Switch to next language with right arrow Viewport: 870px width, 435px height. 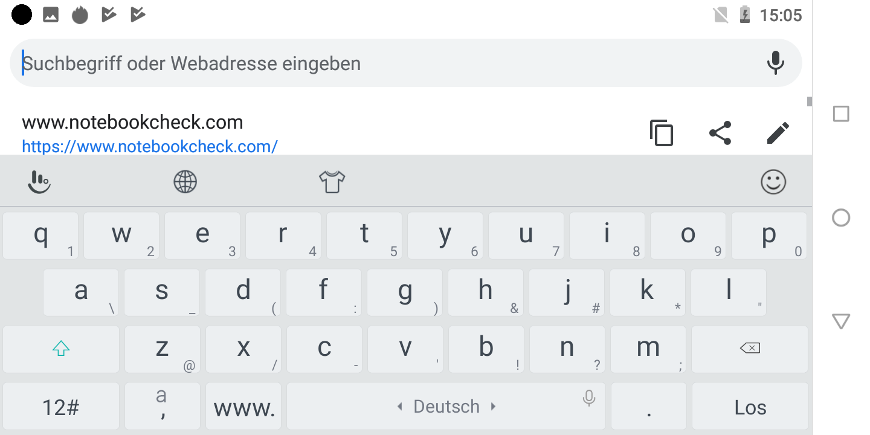pyautogui.click(x=494, y=407)
